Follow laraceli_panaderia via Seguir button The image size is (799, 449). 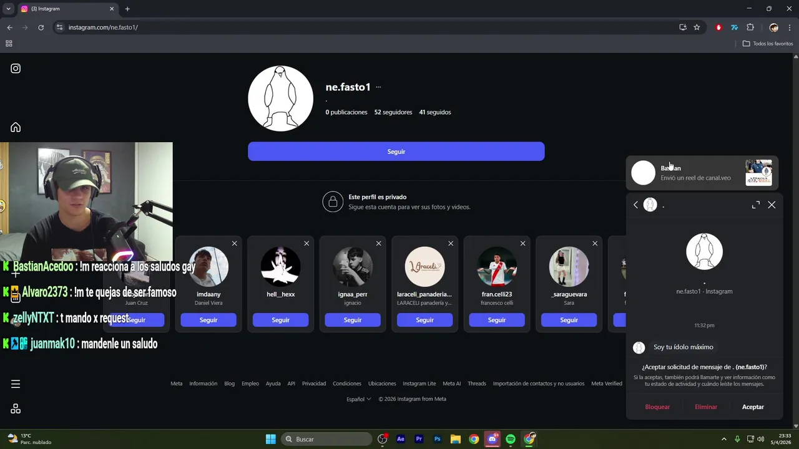pos(424,320)
